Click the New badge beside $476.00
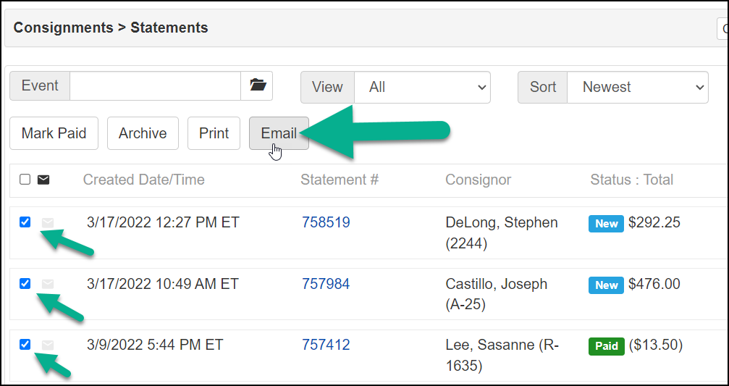This screenshot has height=386, width=729. coord(606,285)
